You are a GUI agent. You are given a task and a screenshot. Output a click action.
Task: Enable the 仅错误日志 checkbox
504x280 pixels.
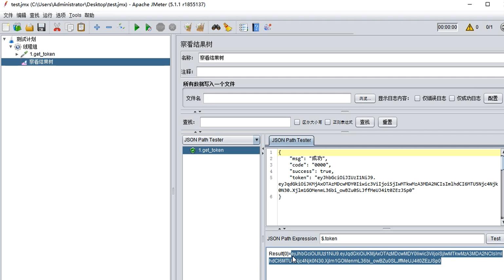(x=417, y=98)
